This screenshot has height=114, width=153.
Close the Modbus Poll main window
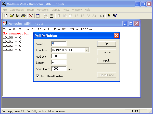(x=149, y=4)
